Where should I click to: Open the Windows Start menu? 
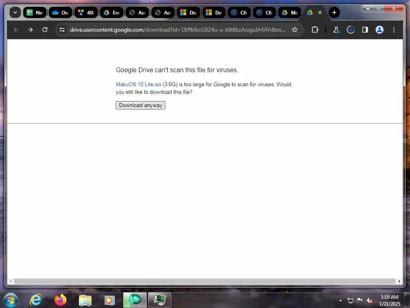point(11,300)
